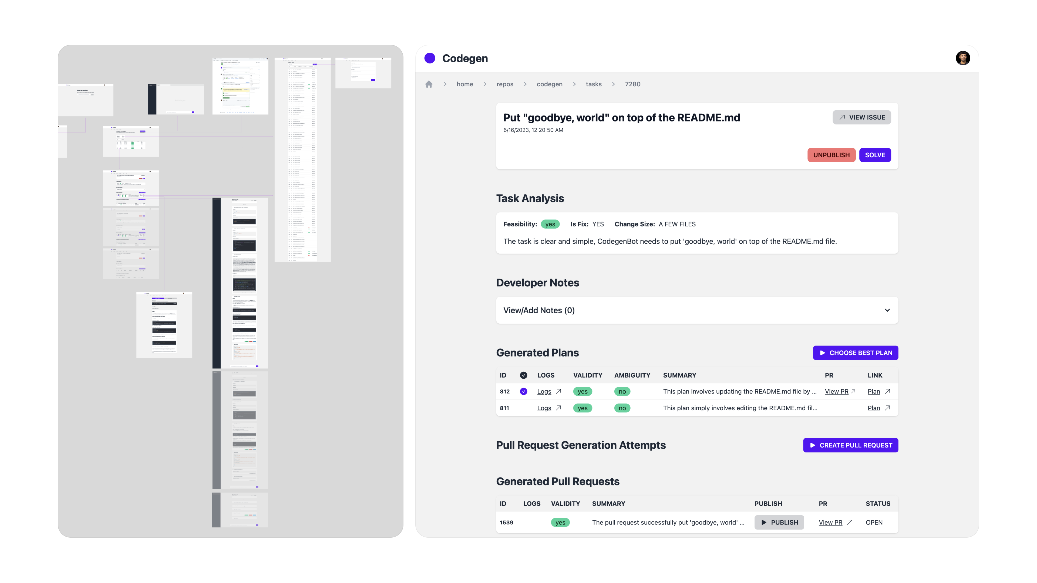Screen dimensions: 1037x583
Task: Open the Plan link for plan 812
Action: point(874,391)
